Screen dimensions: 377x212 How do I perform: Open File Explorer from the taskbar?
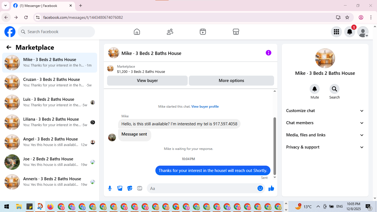pyautogui.click(x=19, y=206)
